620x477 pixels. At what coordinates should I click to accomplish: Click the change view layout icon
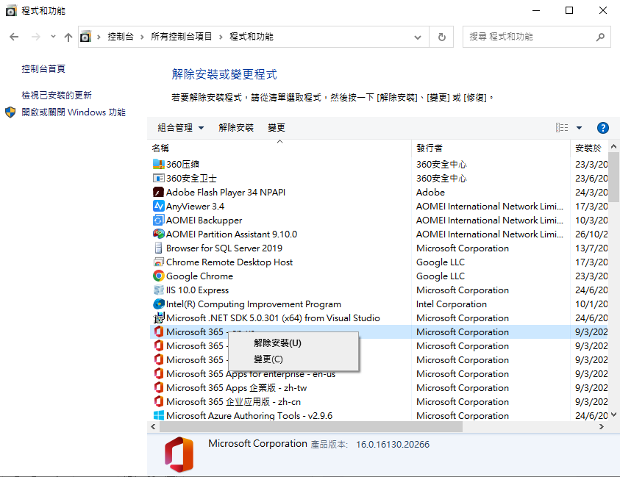(x=562, y=128)
